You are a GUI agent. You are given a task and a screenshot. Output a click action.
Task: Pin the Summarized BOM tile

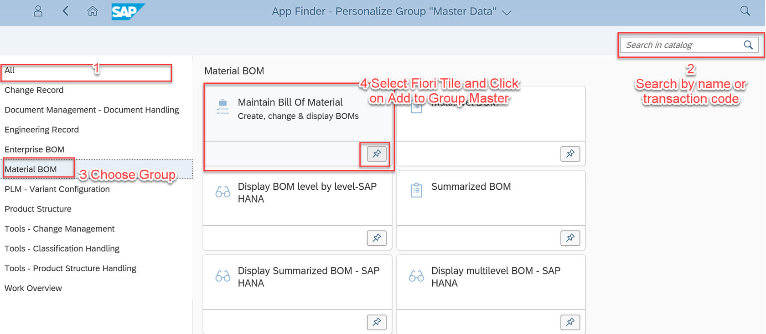tap(570, 238)
